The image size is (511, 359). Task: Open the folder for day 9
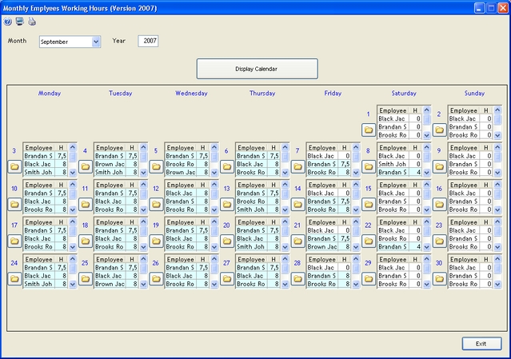coord(439,167)
